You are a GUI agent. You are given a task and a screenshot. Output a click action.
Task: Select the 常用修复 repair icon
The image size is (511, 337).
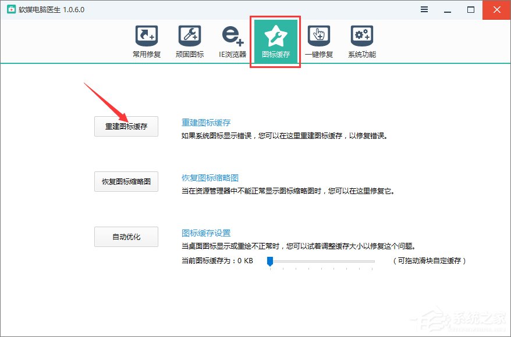[x=146, y=35]
